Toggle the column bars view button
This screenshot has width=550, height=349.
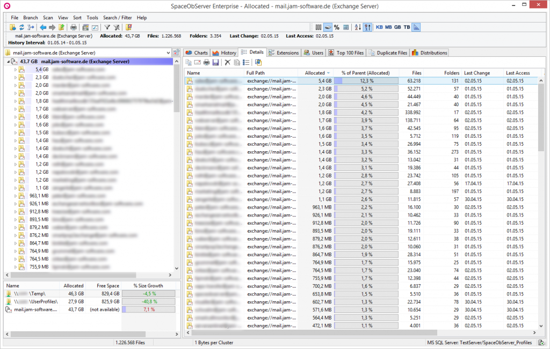point(319,27)
